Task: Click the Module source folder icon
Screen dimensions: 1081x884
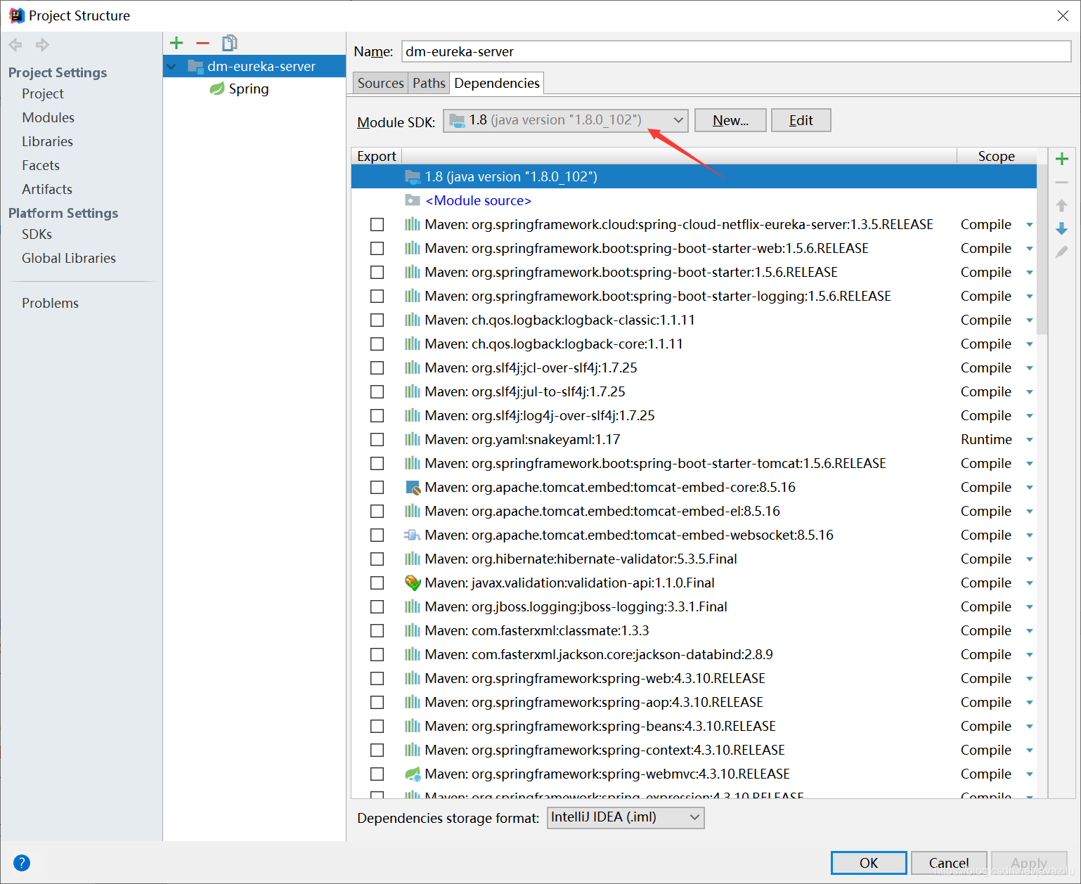Action: 413,200
